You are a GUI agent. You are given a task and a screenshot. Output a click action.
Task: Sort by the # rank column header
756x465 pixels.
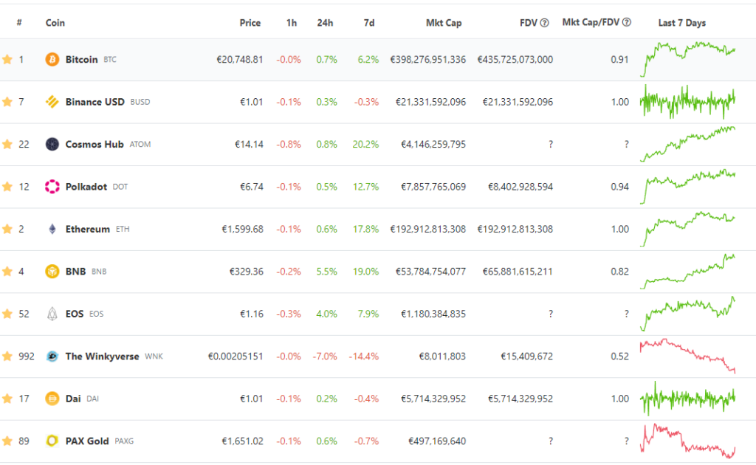[19, 22]
